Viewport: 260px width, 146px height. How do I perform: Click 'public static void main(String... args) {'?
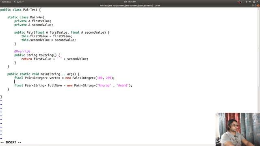coord(43,74)
